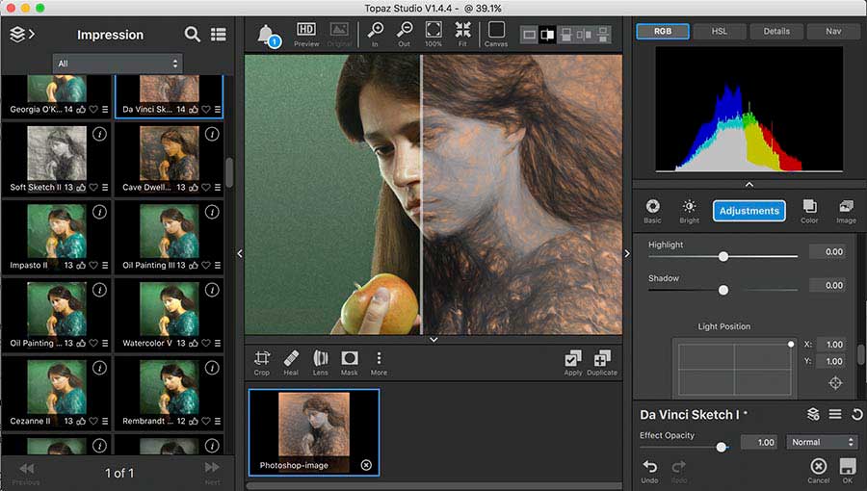
Task: Open the All category dropdown
Action: (x=118, y=64)
